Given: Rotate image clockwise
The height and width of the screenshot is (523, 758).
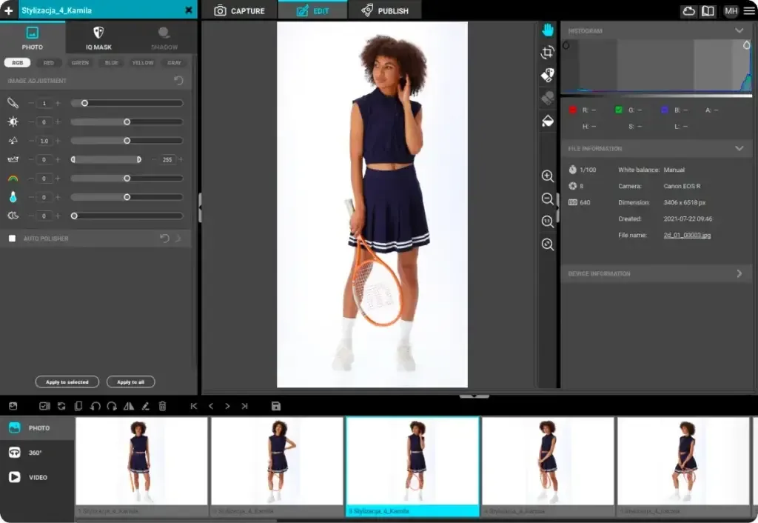Looking at the screenshot, I should tap(112, 406).
